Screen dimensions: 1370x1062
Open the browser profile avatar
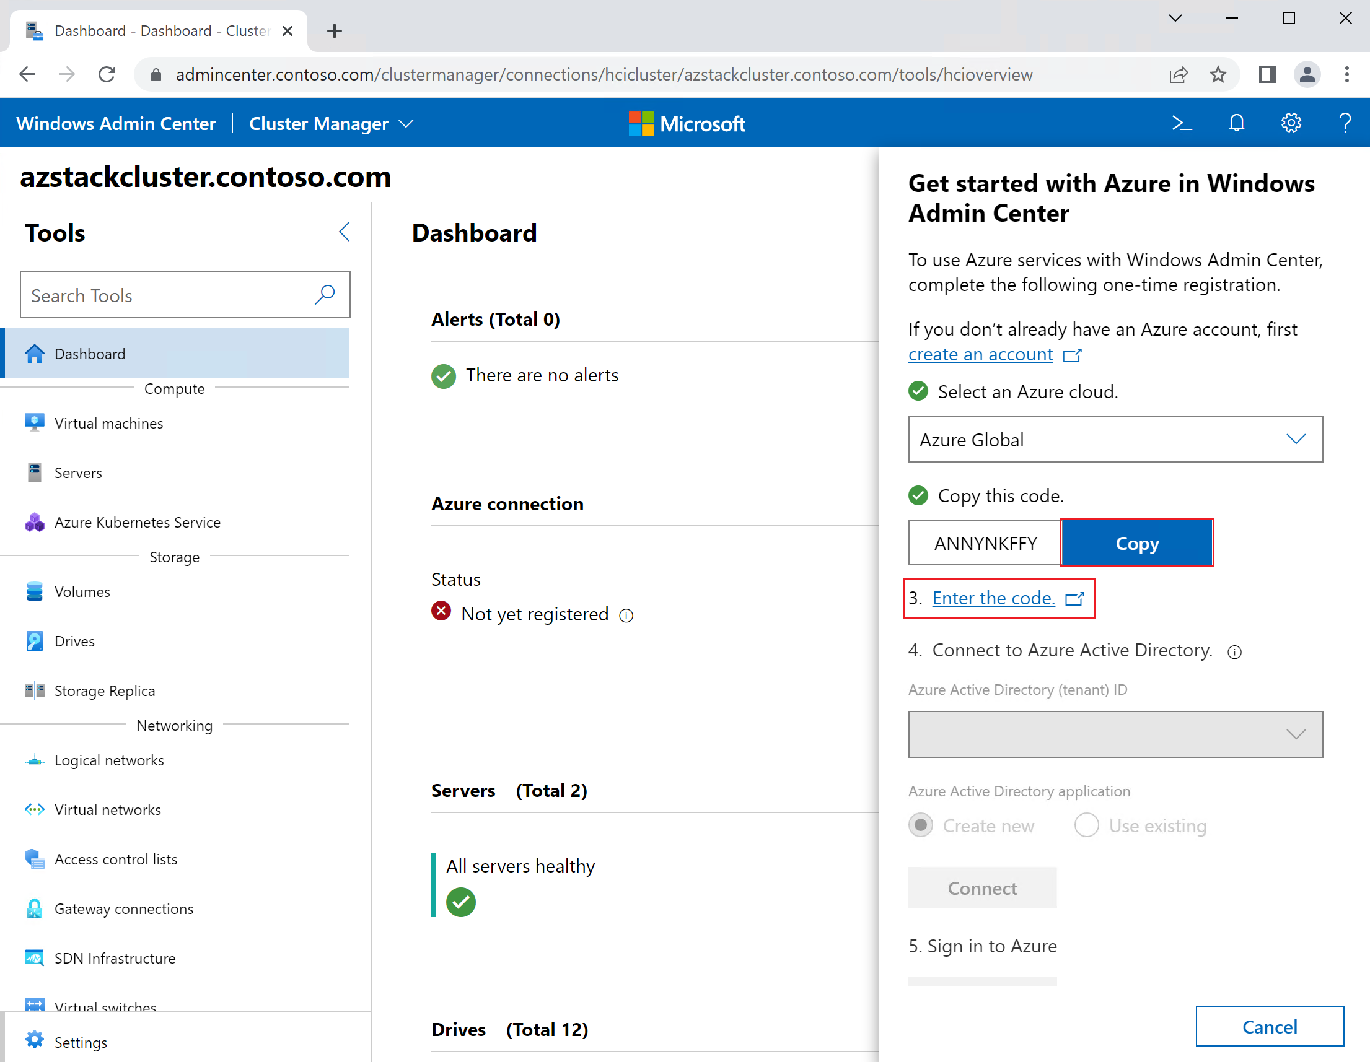coord(1307,74)
